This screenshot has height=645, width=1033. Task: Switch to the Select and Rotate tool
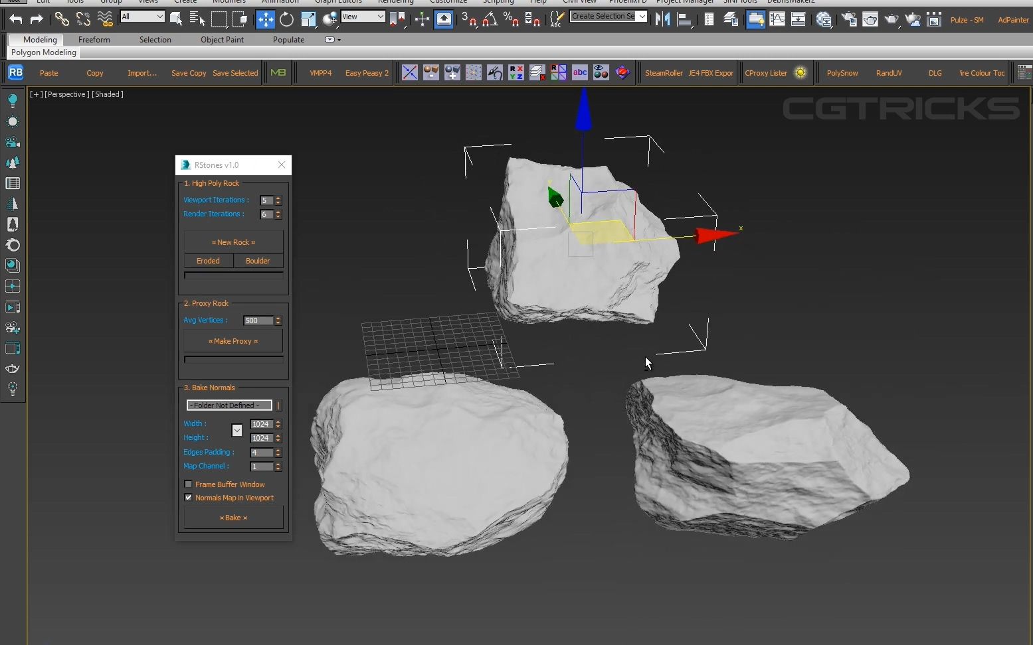click(x=287, y=19)
